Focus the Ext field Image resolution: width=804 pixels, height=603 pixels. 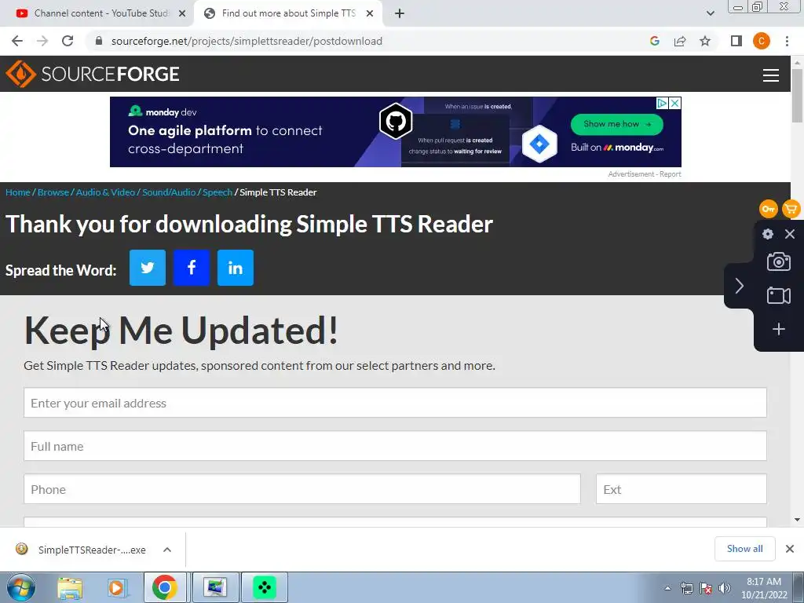(x=681, y=488)
